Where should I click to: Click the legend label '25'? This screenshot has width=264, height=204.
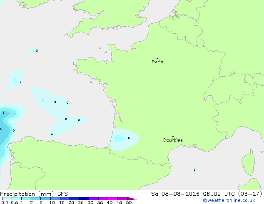(81, 202)
